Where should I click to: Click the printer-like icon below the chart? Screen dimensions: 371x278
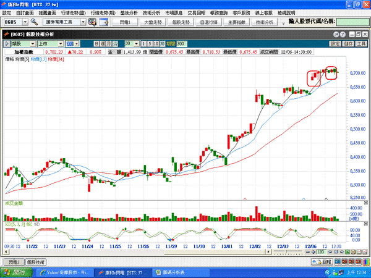coord(353,252)
